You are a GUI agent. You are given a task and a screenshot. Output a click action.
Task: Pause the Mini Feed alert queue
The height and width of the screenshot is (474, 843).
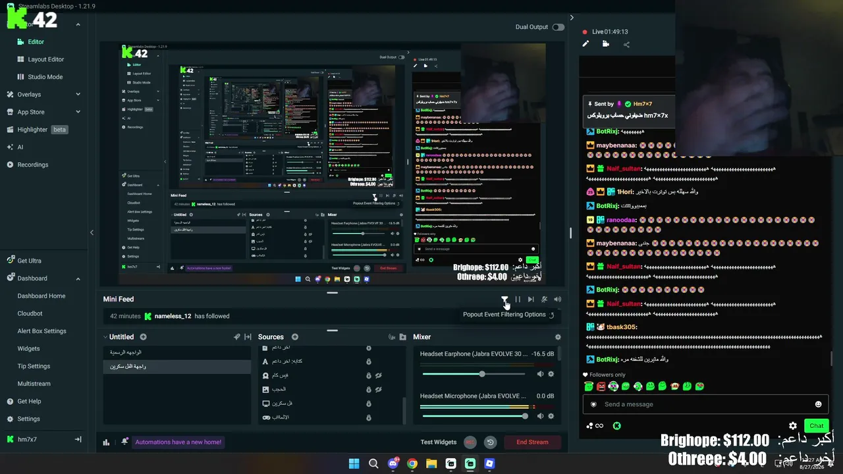[x=518, y=299]
